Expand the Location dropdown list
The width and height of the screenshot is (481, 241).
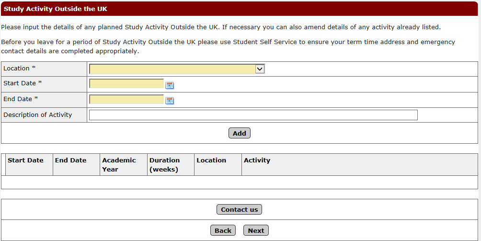(177, 69)
